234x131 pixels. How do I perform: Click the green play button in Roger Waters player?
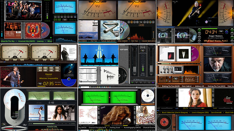coord(199,30)
